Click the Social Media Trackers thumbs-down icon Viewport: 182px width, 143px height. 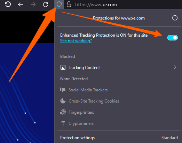pyautogui.click(x=63, y=90)
